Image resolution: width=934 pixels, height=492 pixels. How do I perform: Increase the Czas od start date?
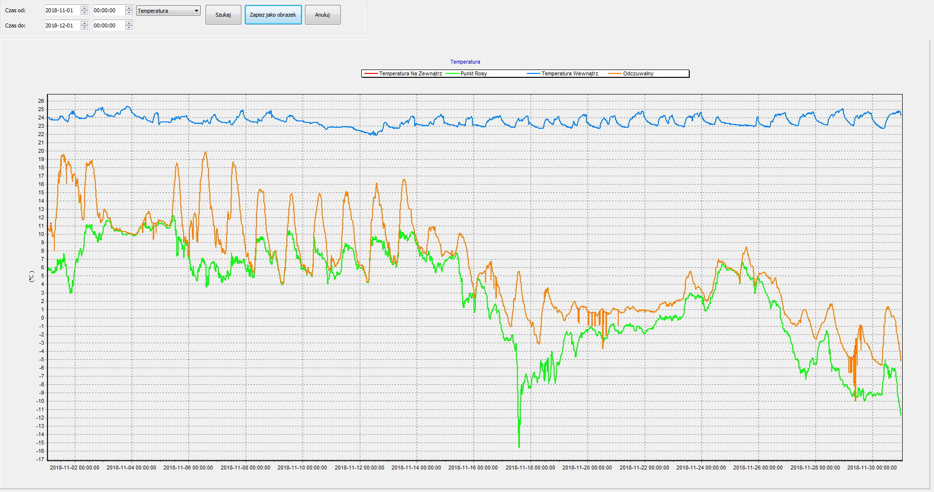click(x=84, y=8)
